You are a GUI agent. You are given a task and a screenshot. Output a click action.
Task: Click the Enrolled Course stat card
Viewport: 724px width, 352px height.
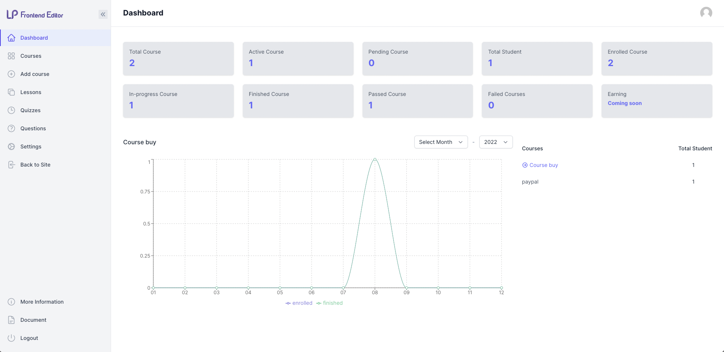click(657, 59)
